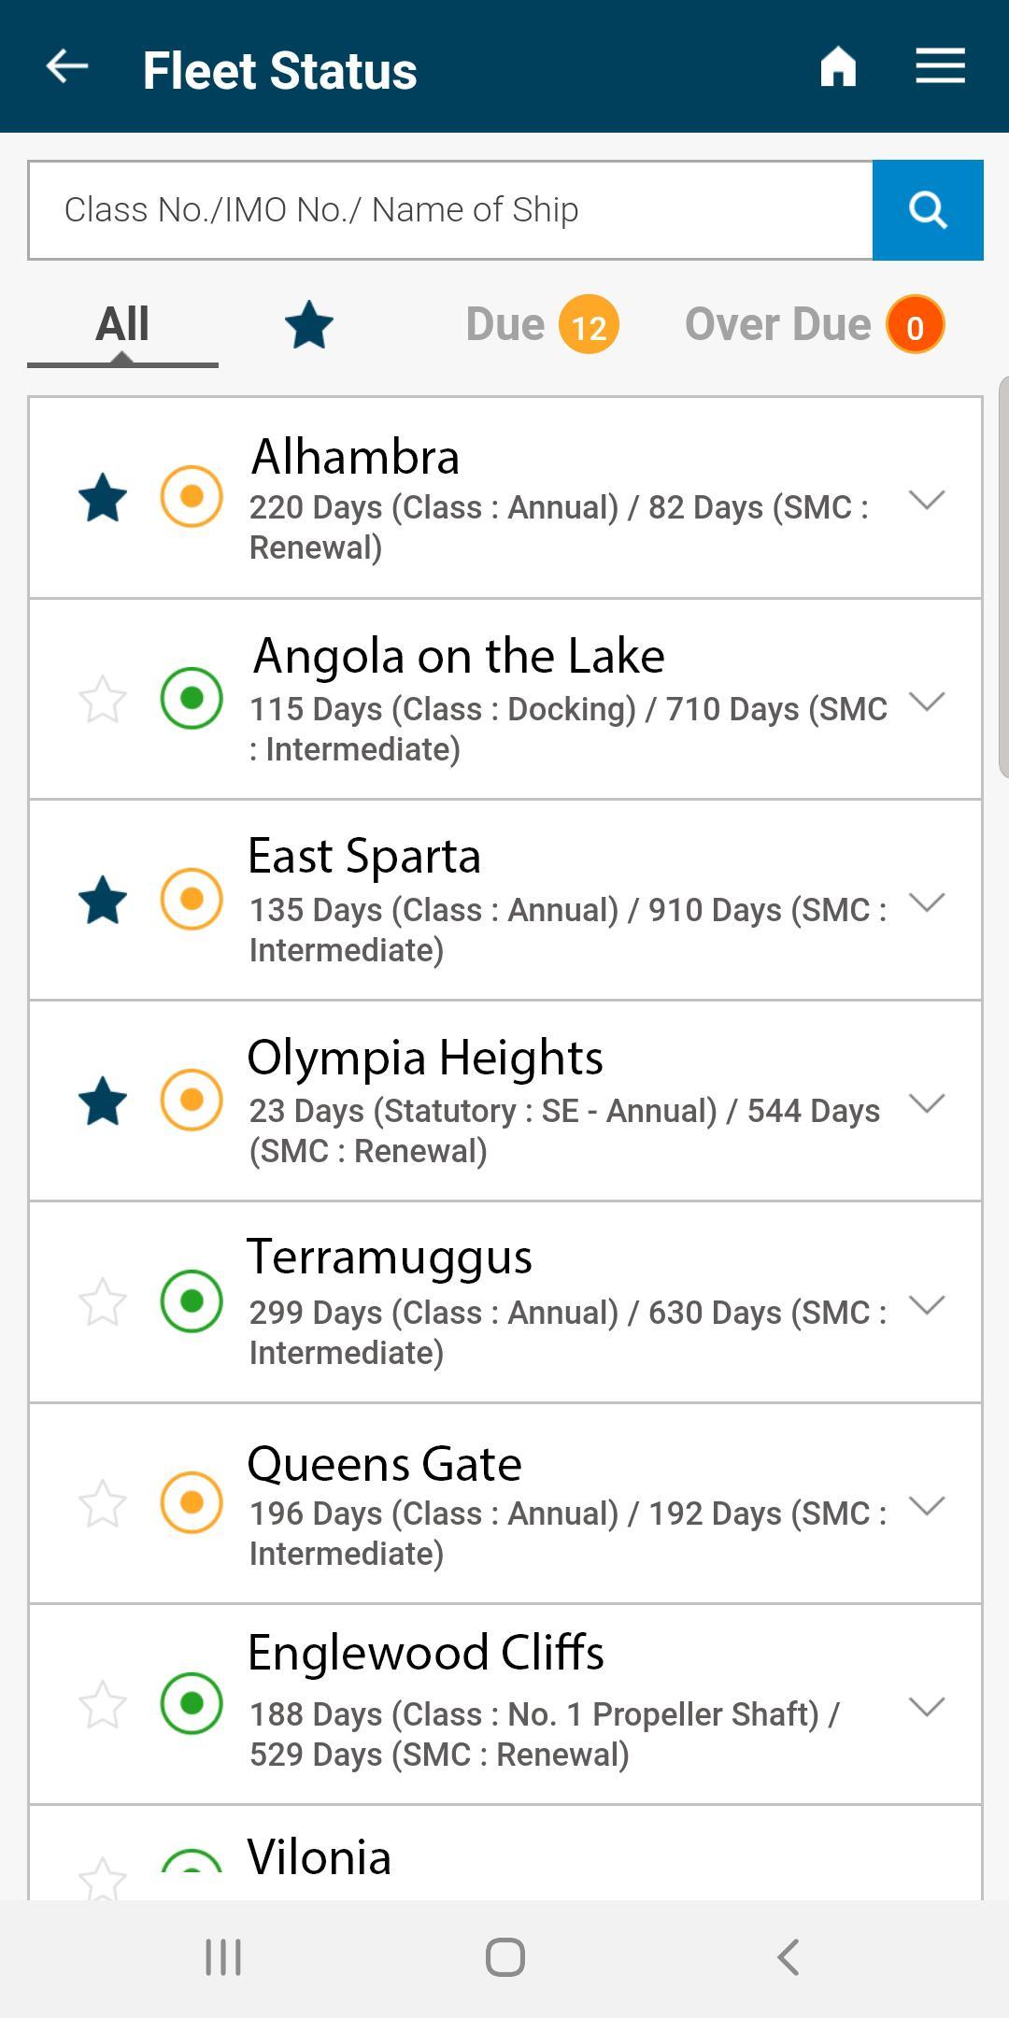
Task: Unfavorite Alhambra with its star
Action: (x=103, y=497)
